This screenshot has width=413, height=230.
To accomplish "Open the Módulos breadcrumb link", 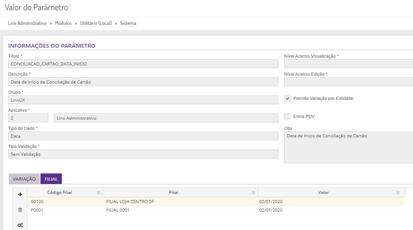I will click(x=63, y=23).
